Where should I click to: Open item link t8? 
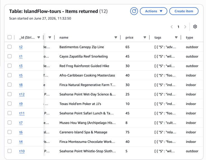tap(21, 85)
